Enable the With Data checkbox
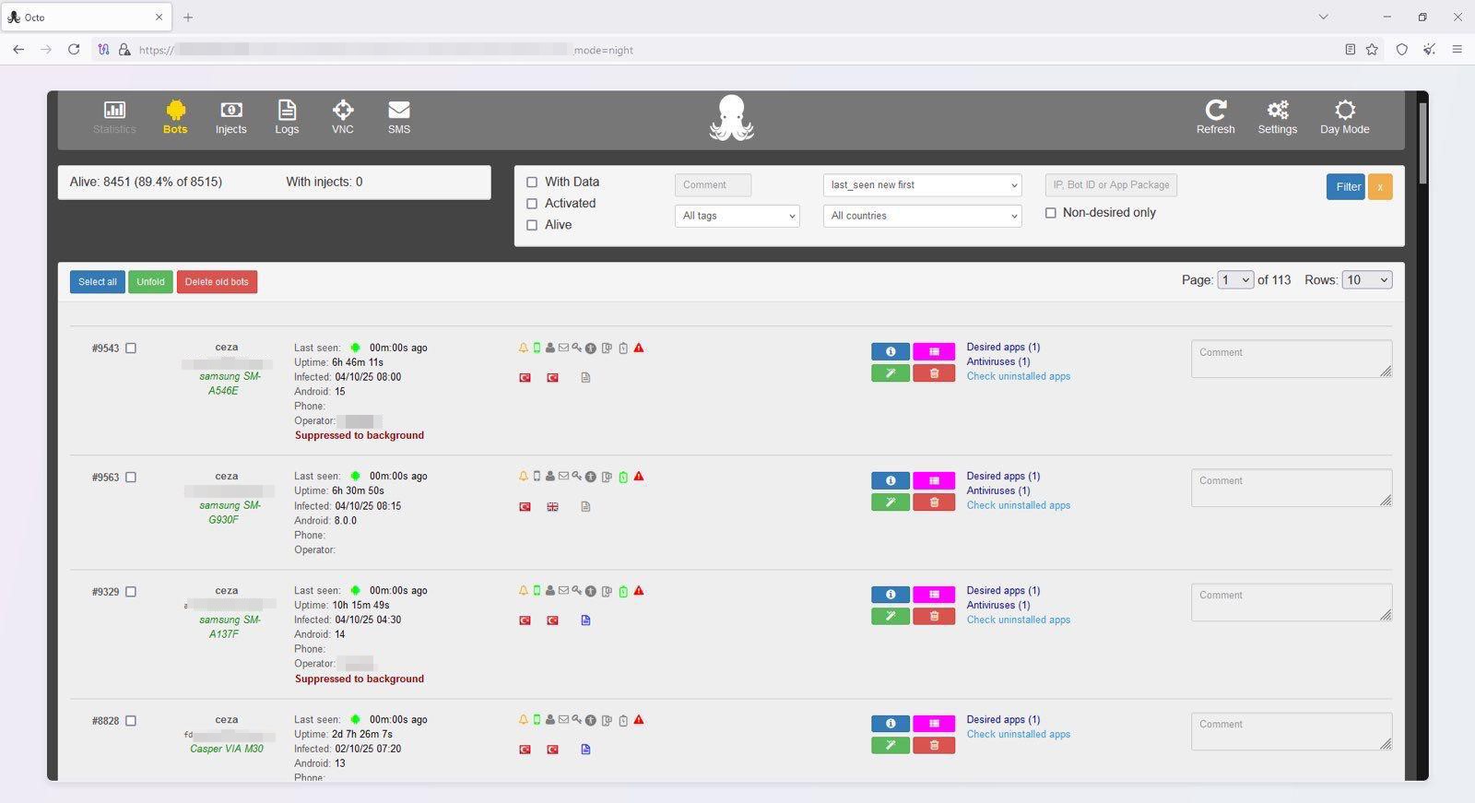 (532, 183)
